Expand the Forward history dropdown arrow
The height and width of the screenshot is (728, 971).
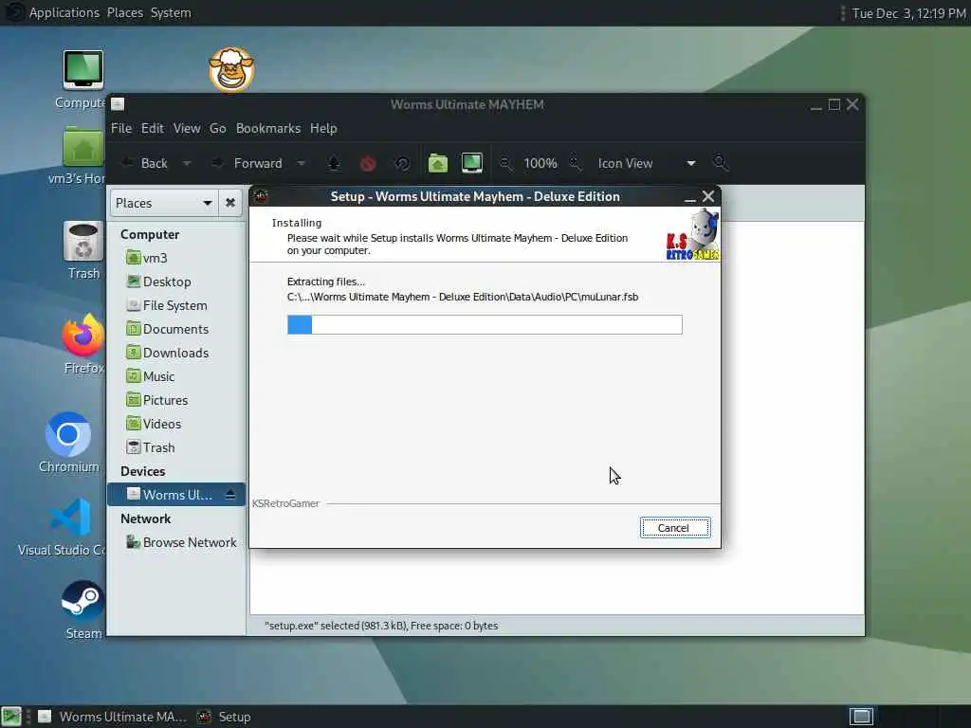[301, 163]
